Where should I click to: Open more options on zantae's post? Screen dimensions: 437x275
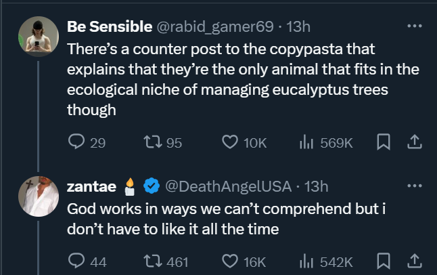click(412, 186)
